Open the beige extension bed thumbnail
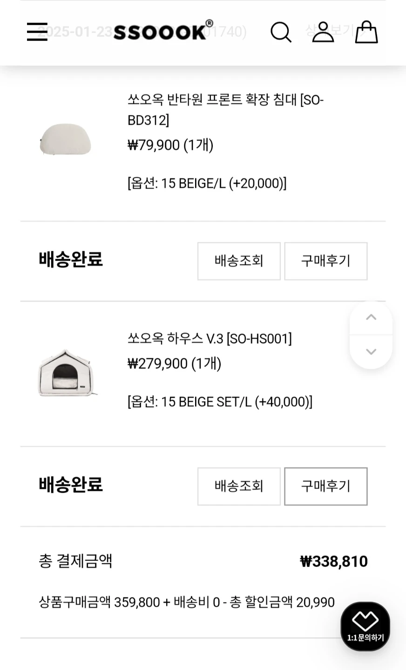406x670 pixels. pyautogui.click(x=65, y=139)
